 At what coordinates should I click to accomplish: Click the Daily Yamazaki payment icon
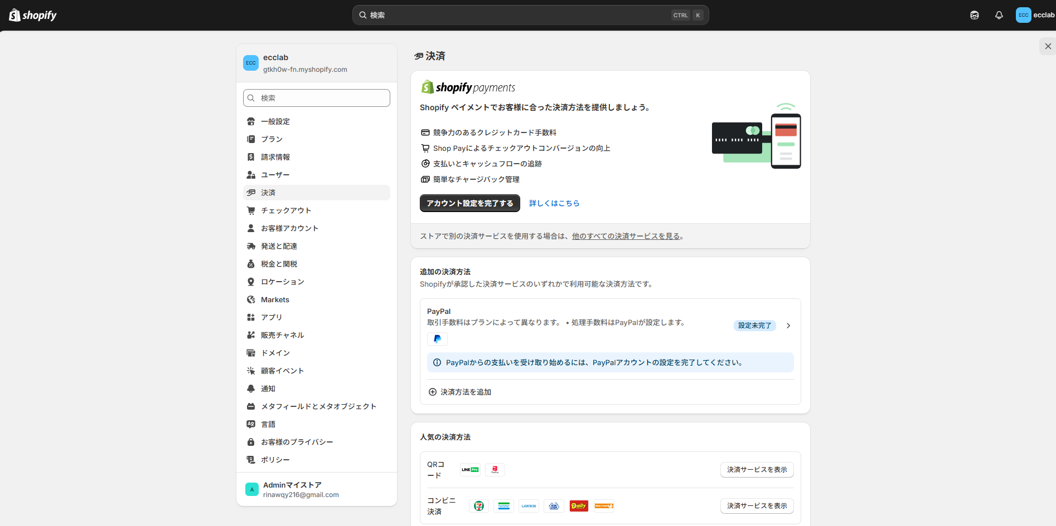pos(579,506)
